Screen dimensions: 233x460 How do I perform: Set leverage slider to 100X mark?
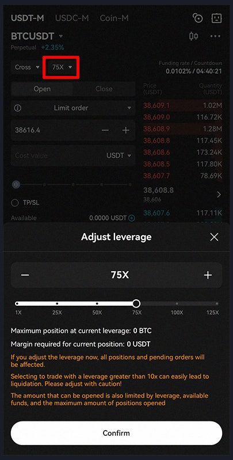(177, 304)
